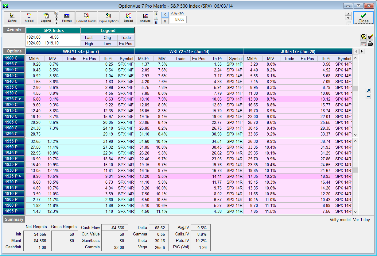Click the puts grid scroll-up arrow

(356, 141)
